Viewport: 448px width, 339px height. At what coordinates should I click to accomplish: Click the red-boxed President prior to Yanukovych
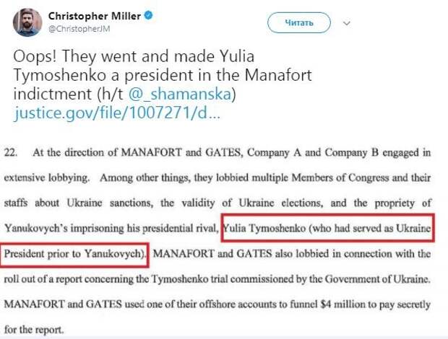[x=74, y=254]
